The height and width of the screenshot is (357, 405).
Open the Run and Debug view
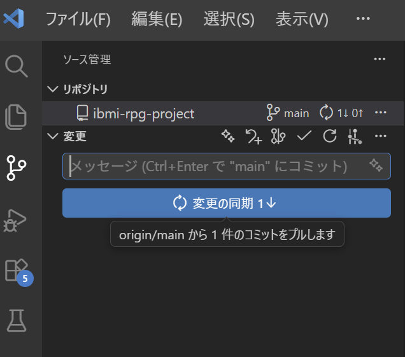pos(17,220)
